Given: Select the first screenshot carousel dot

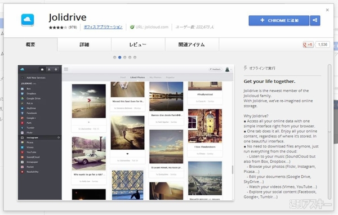Looking at the screenshot, I should 115,57.
